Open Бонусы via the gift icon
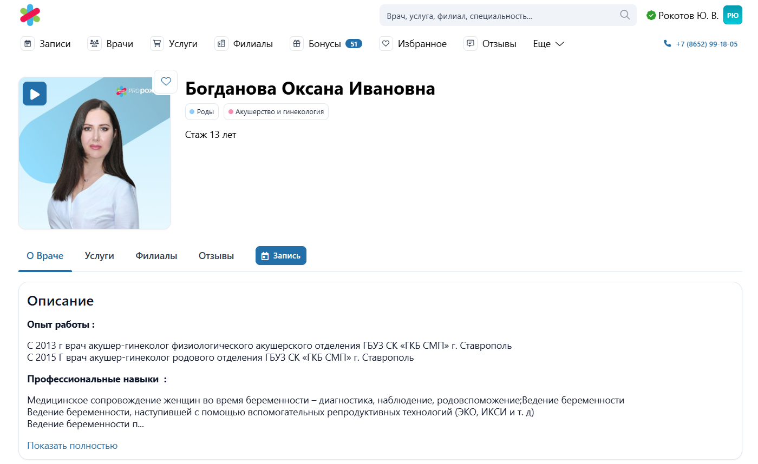 297,44
